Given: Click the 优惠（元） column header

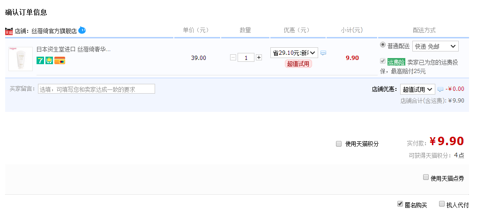Looking at the screenshot, I should point(297,30).
